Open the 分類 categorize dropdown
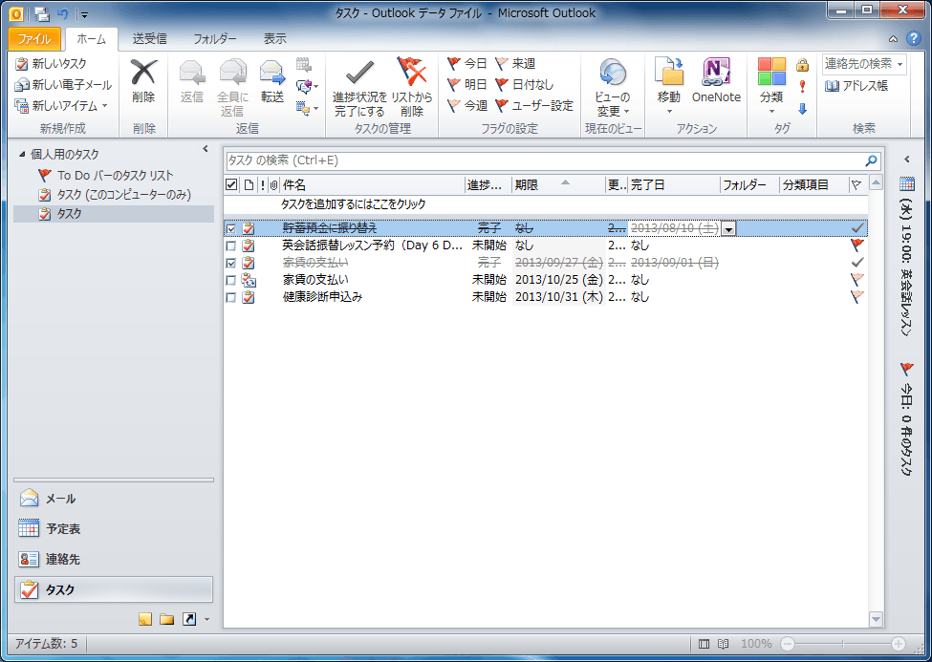Screen dimensions: 932x662 coord(771,87)
